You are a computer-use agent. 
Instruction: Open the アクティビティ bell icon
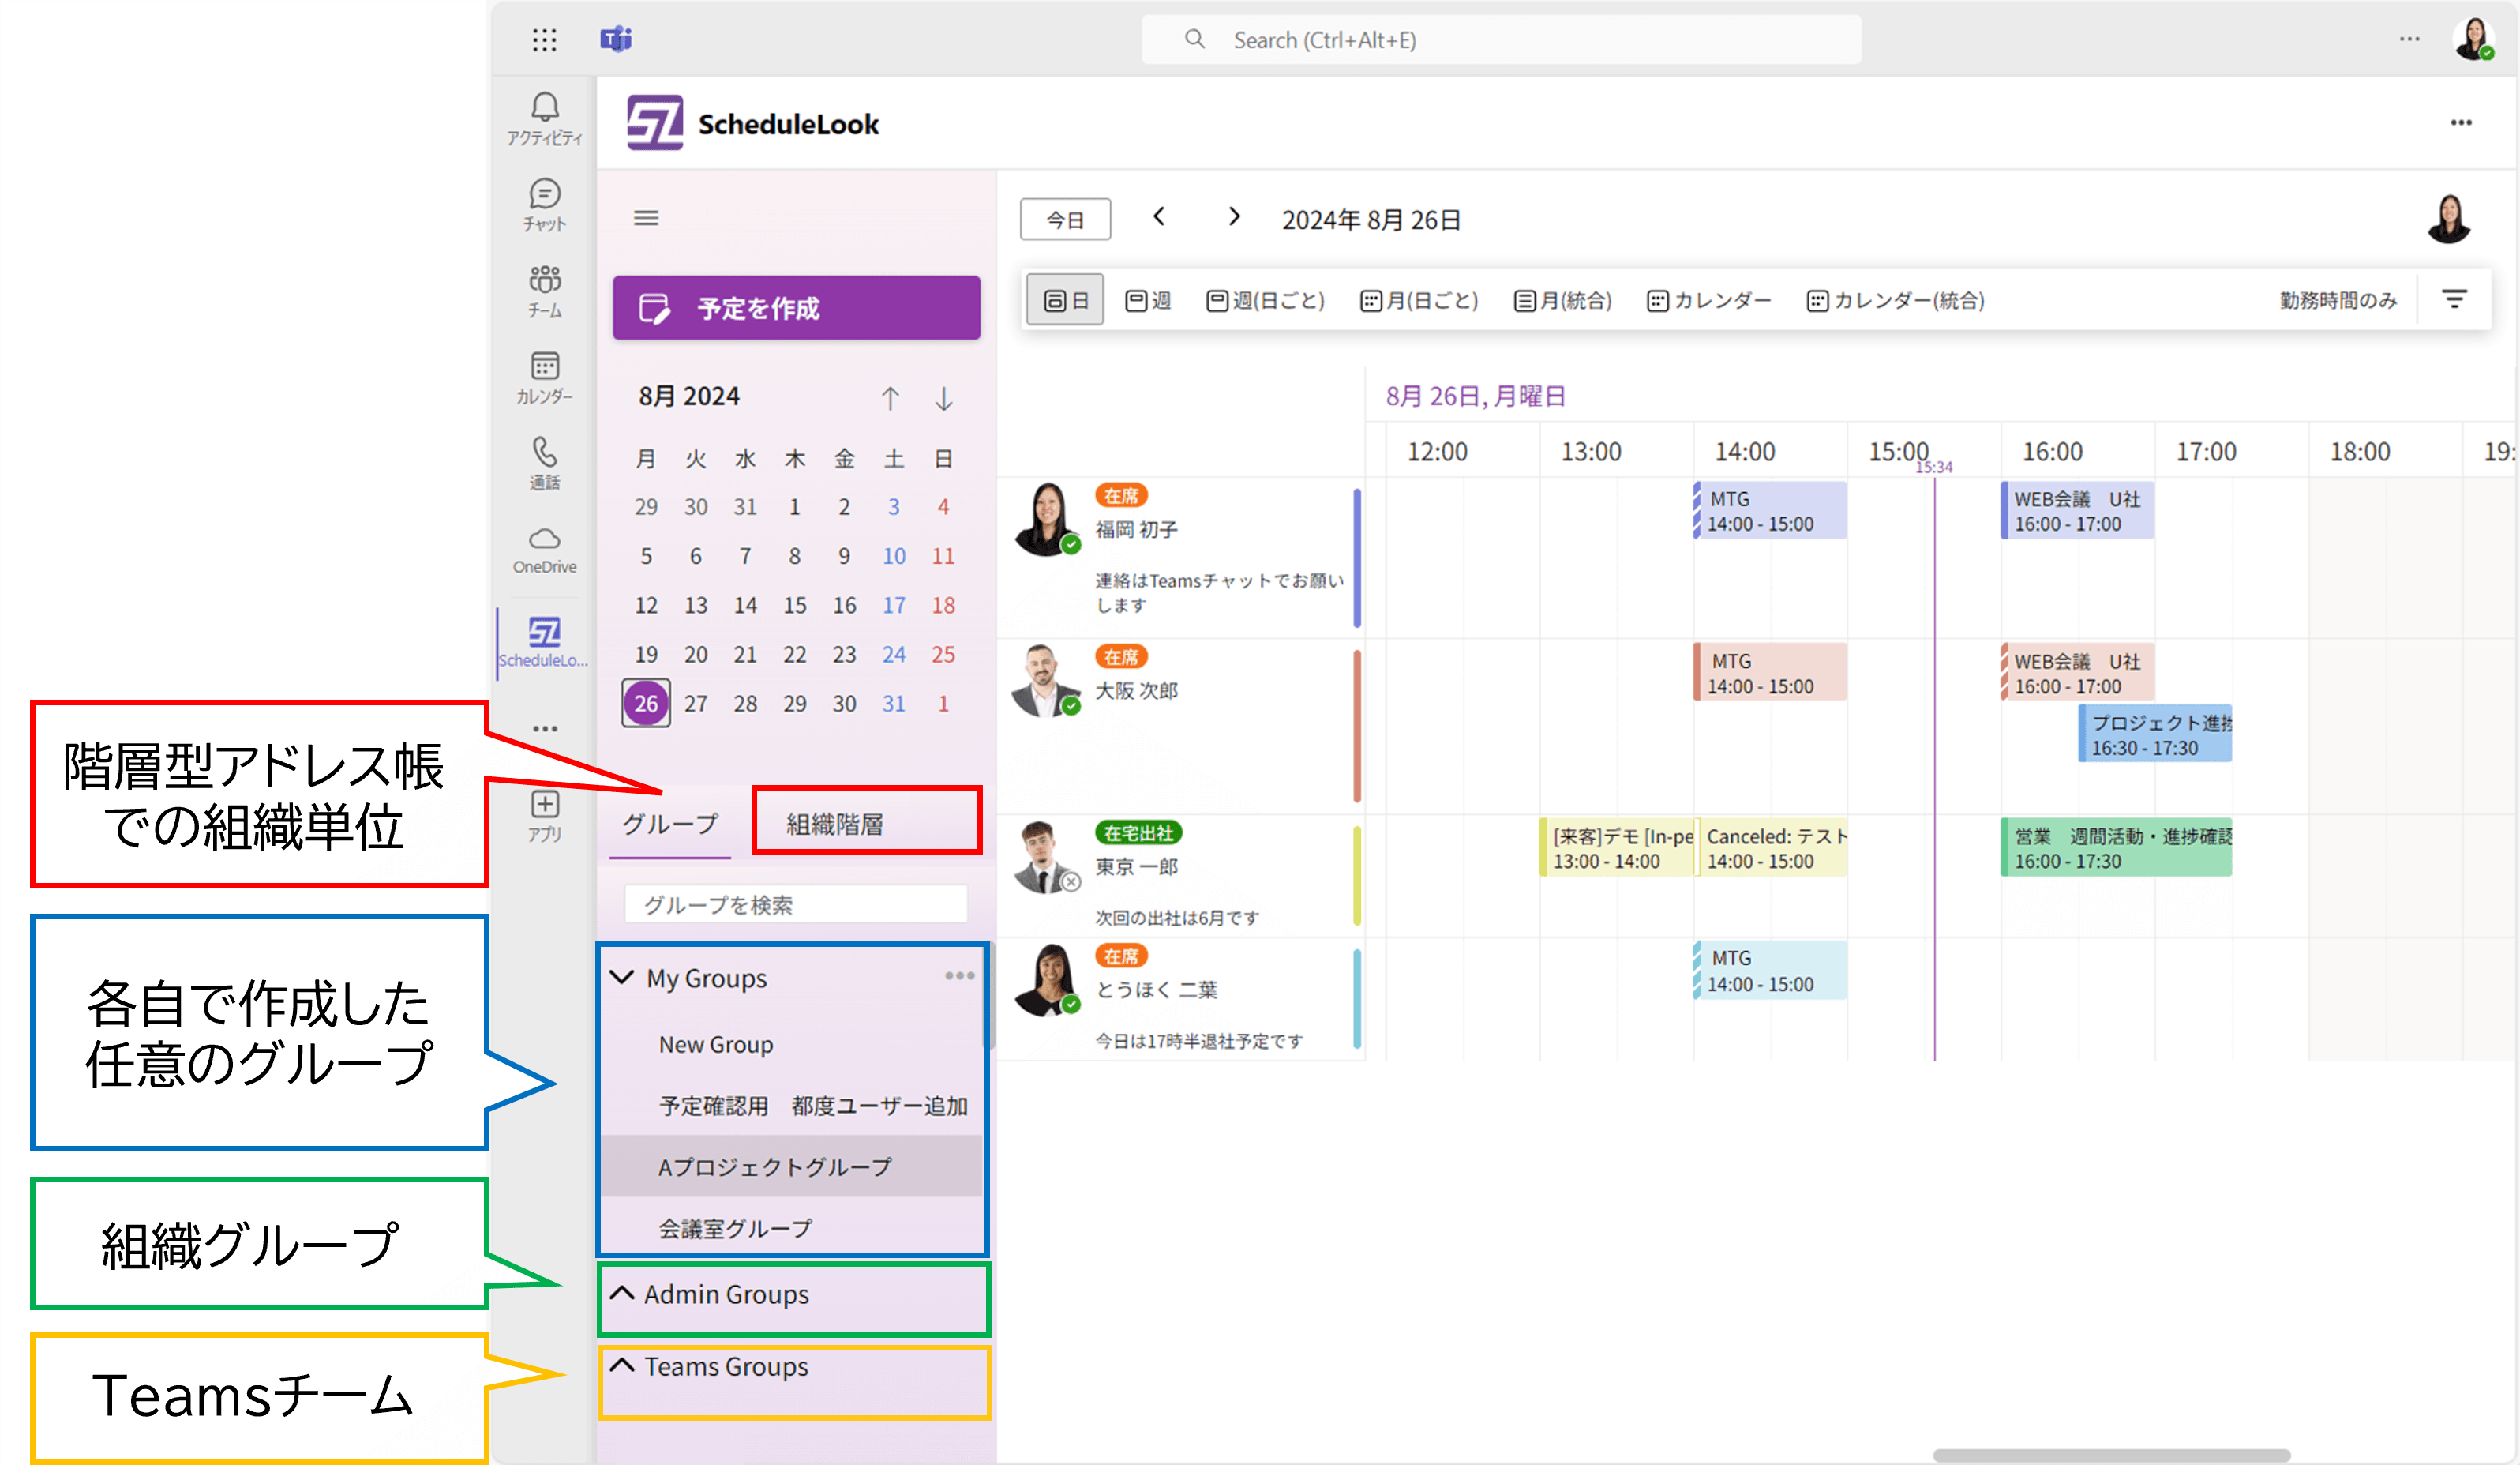[544, 115]
